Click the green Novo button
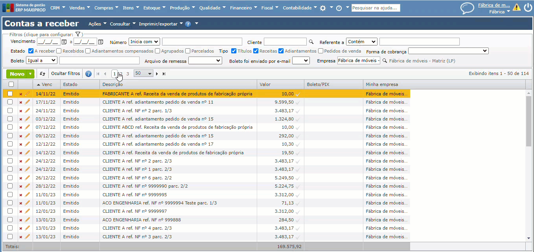Viewport: 534px width, 252px height. click(17, 74)
